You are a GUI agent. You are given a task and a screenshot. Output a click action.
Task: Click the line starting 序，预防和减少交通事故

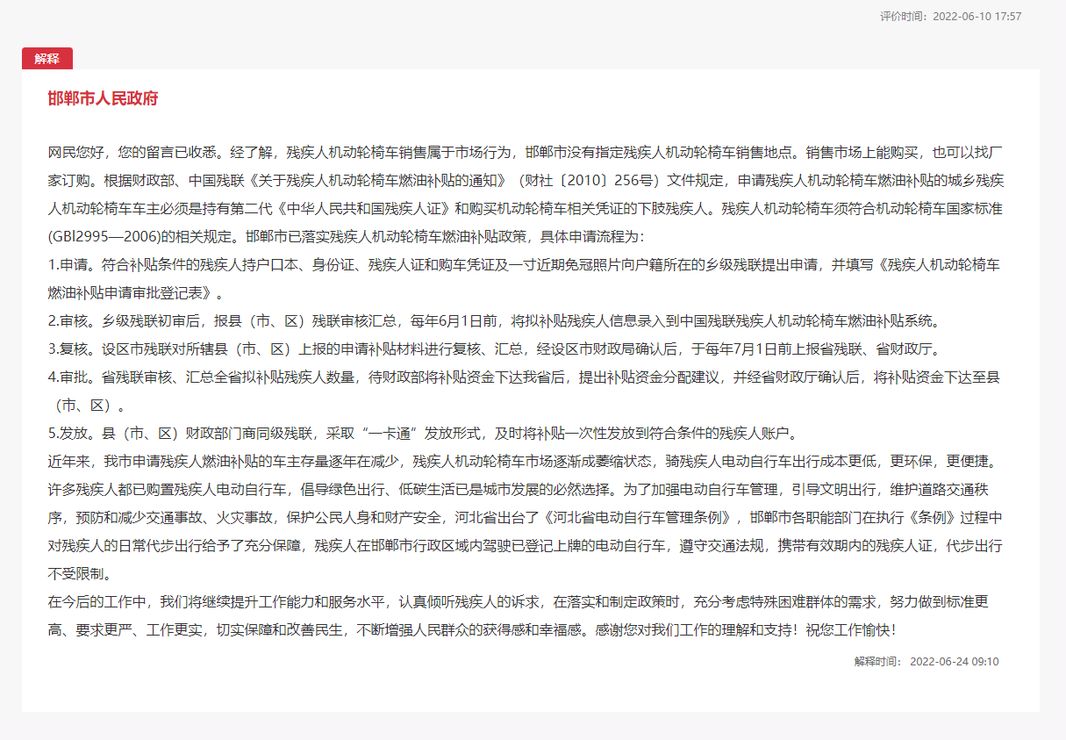[x=525, y=517]
